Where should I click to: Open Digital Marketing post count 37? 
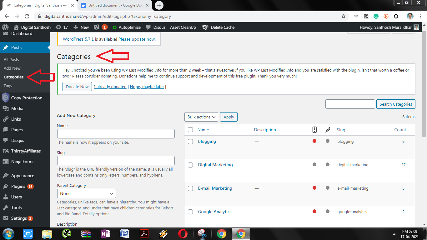403,165
